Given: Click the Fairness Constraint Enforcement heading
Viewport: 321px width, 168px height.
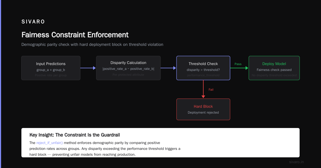Looking at the screenshot, I should coord(75,35).
